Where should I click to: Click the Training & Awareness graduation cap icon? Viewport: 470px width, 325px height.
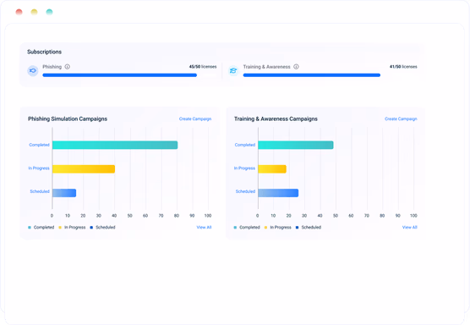(x=233, y=71)
